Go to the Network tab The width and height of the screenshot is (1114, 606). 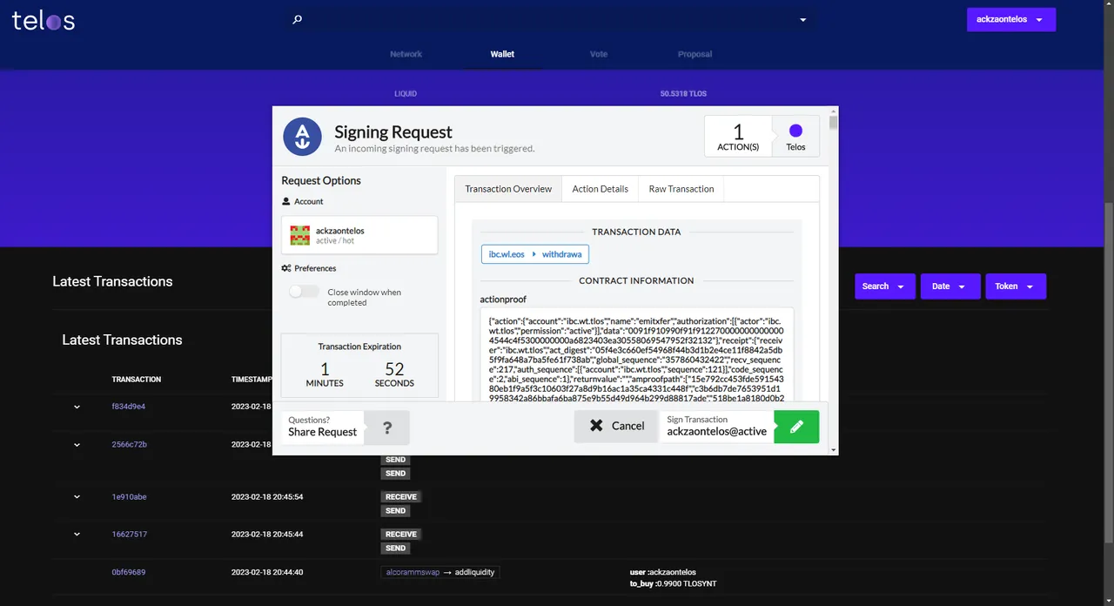(x=406, y=54)
